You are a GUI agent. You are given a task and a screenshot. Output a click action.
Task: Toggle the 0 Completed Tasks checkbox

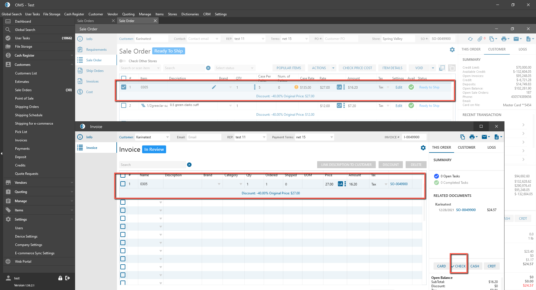click(x=437, y=183)
